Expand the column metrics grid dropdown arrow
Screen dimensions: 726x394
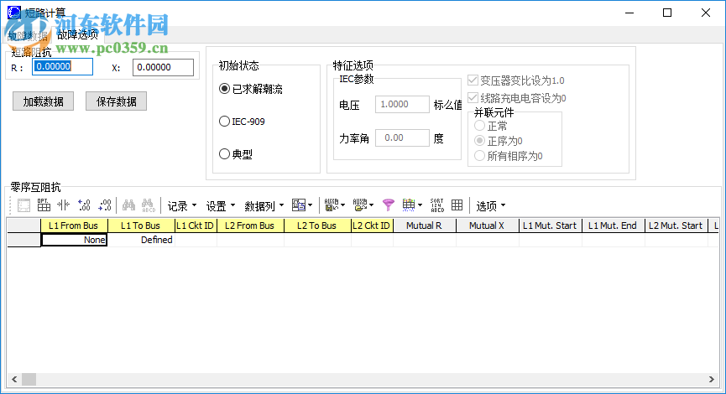pos(420,205)
